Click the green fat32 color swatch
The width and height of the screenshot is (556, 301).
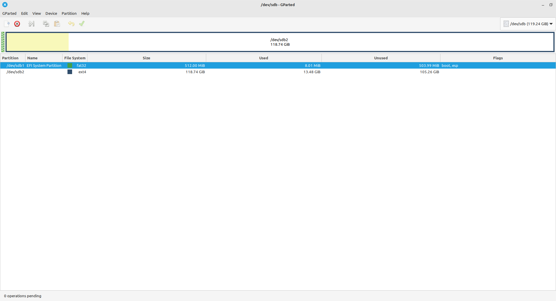(x=70, y=65)
